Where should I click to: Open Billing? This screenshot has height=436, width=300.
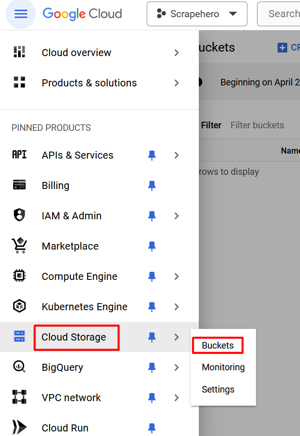tap(56, 185)
